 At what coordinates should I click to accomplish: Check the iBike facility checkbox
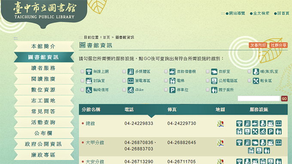124,90
